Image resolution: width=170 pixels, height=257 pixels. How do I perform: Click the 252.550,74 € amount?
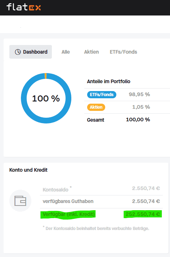click(x=143, y=214)
